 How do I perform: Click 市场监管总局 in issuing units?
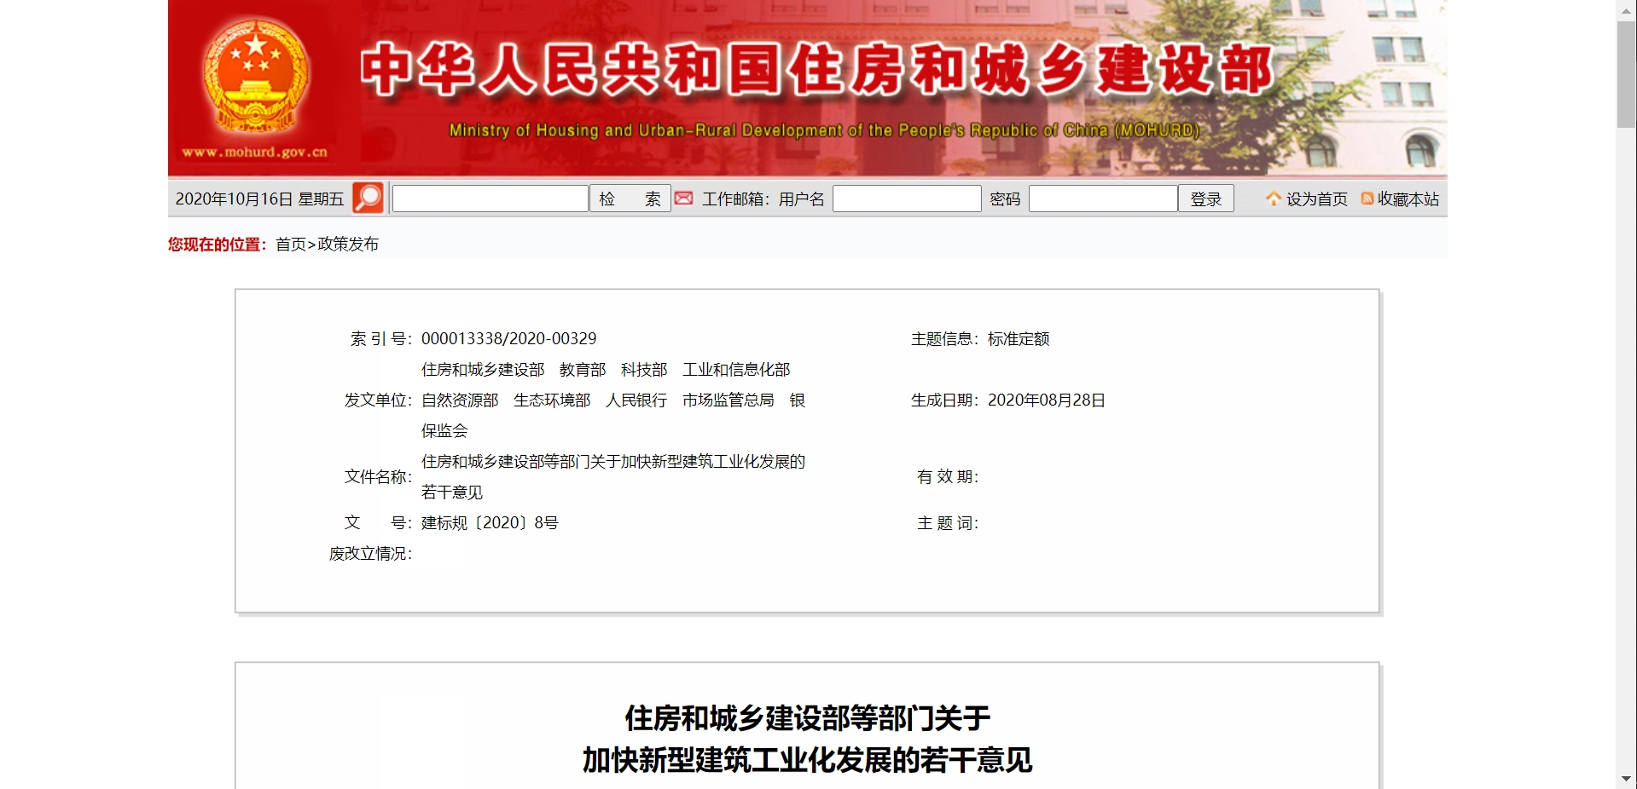tap(729, 400)
